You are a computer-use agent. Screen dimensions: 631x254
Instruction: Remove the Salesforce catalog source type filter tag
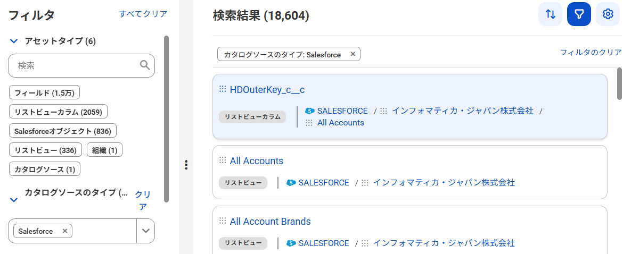(353, 54)
